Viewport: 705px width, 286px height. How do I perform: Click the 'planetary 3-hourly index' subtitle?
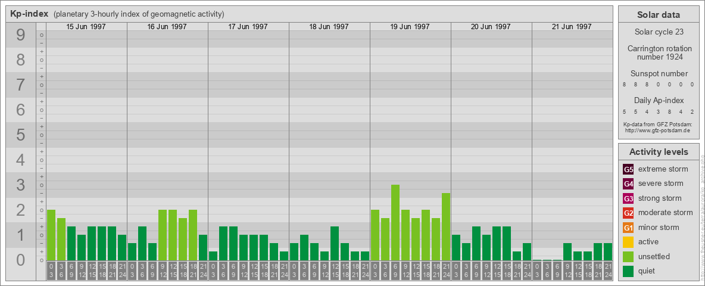139,14
